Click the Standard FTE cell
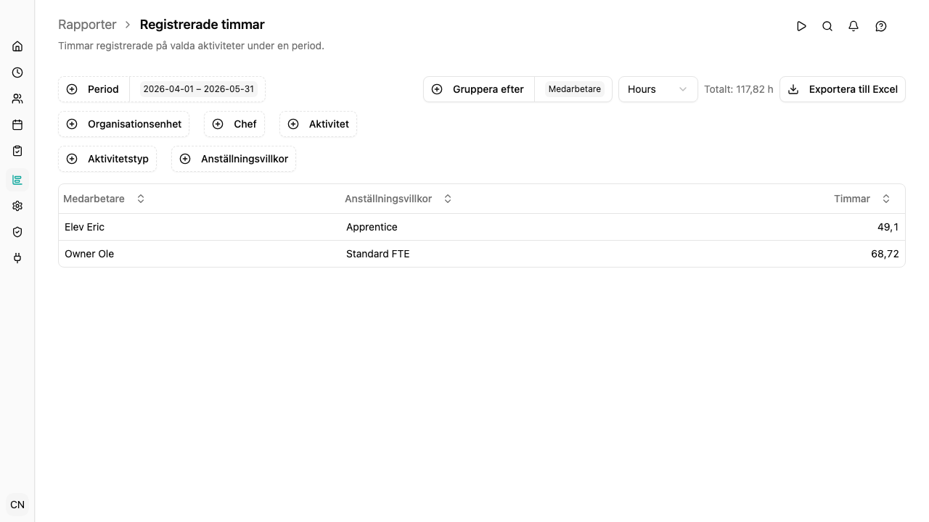The image size is (929, 522). pyautogui.click(x=377, y=254)
